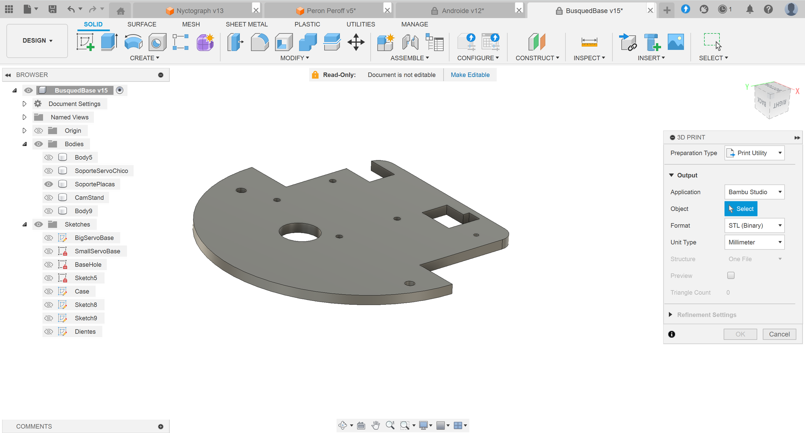This screenshot has height=433, width=805.
Task: Select the Combine tool icon
Action: click(308, 42)
